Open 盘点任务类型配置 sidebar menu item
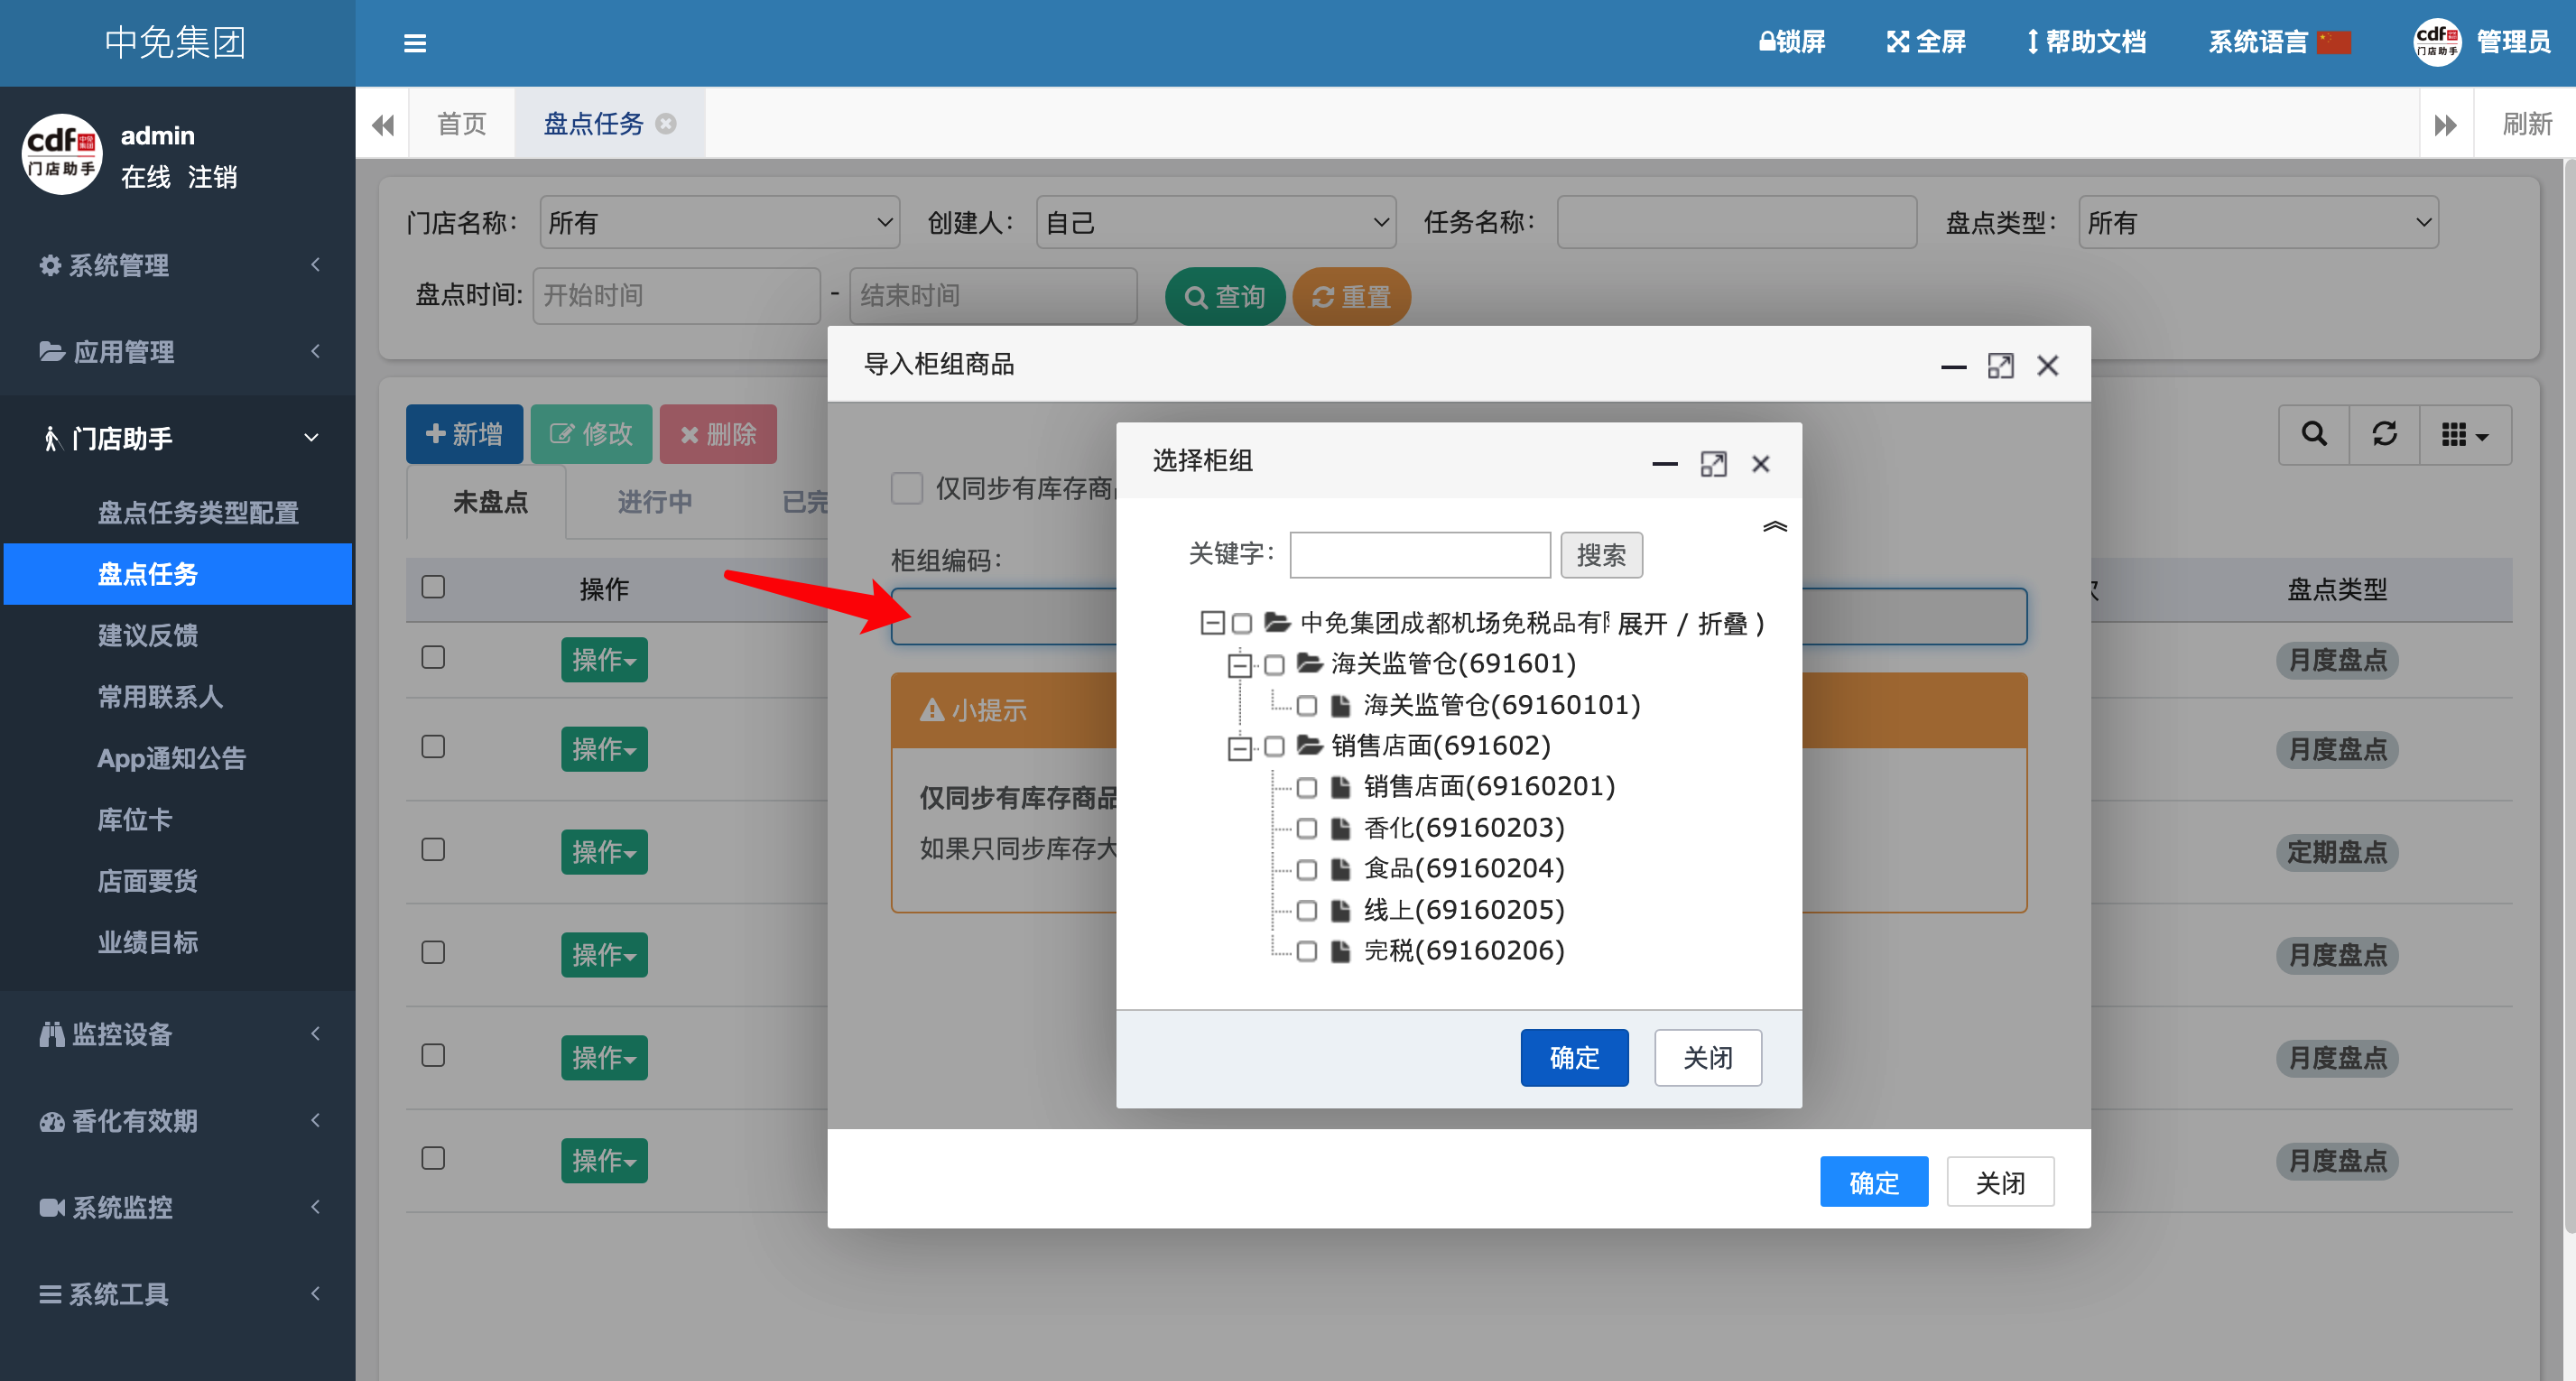 (197, 513)
